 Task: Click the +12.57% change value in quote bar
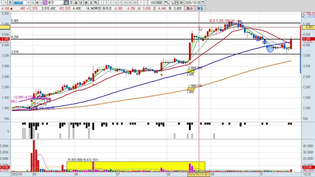point(32,8)
